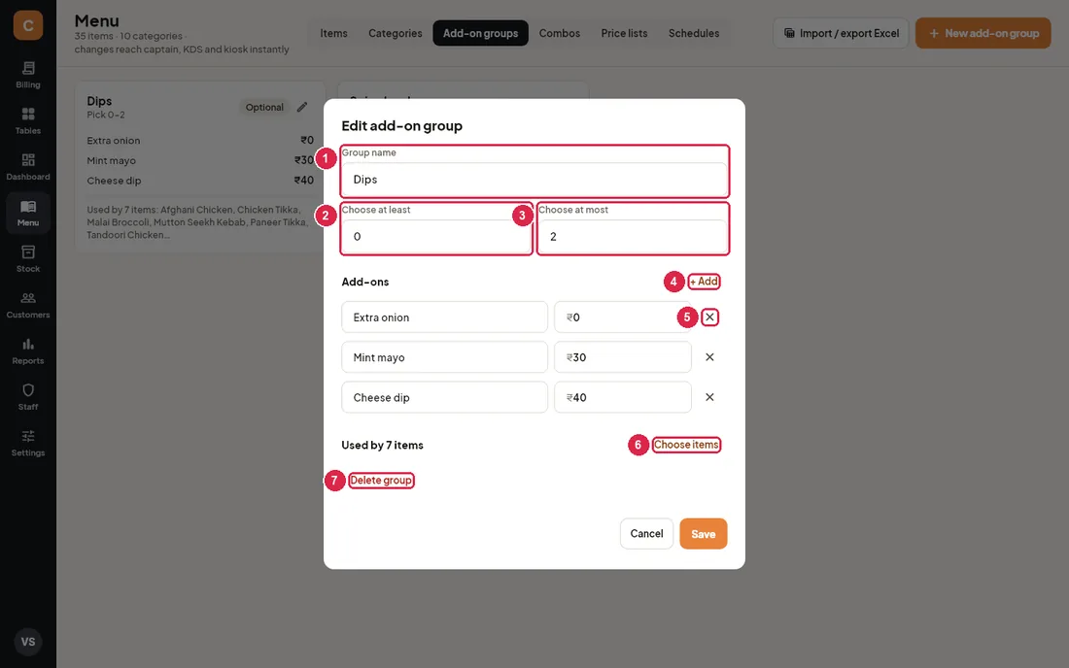
Task: Edit the Extra onion ₹0 price field
Action: click(x=622, y=317)
